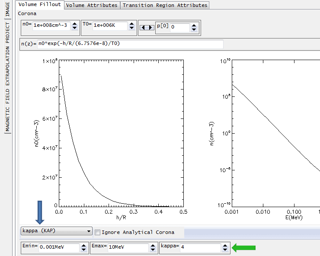Select the MAGNETIC FIELD EXTRAPOLATION PROJECT side tab

pyautogui.click(x=7, y=77)
